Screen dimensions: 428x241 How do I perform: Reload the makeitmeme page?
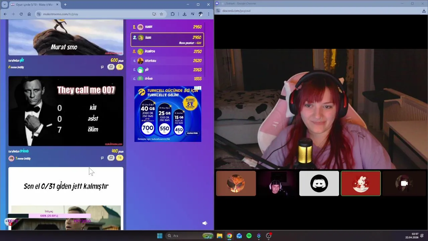(21, 14)
